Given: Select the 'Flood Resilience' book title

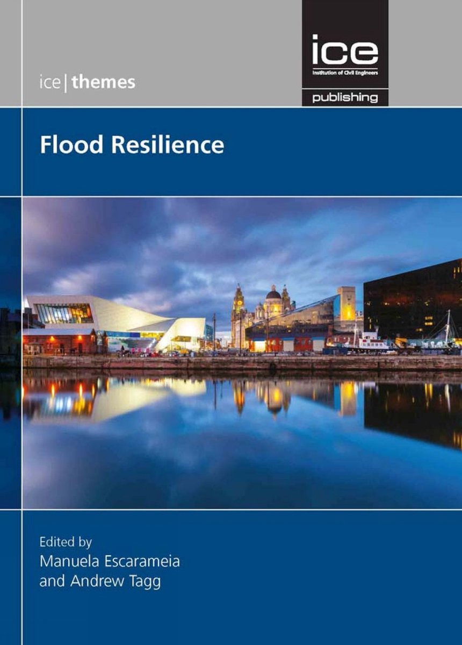Looking at the screenshot, I should [132, 145].
